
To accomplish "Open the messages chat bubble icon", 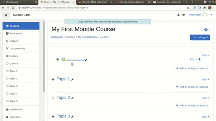I will coord(184,15).
